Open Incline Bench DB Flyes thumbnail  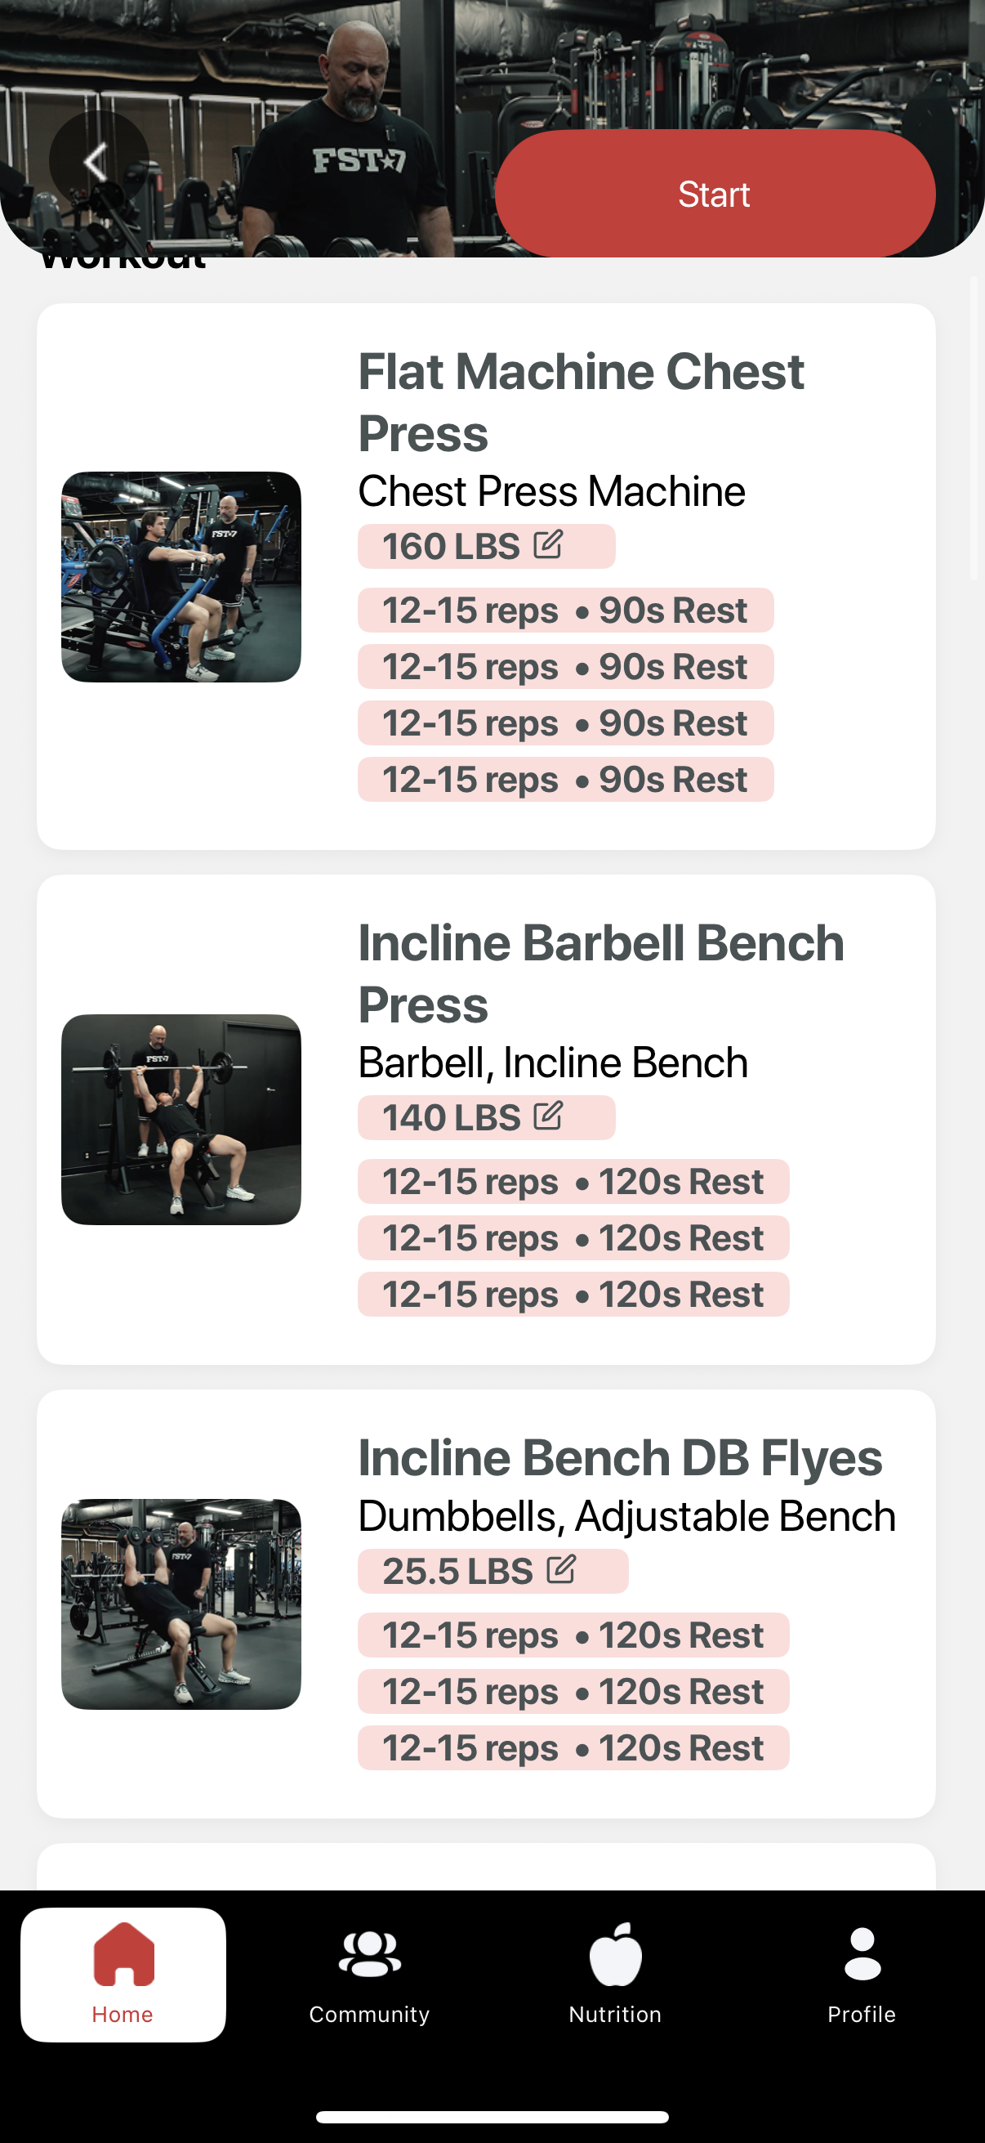(x=181, y=1604)
